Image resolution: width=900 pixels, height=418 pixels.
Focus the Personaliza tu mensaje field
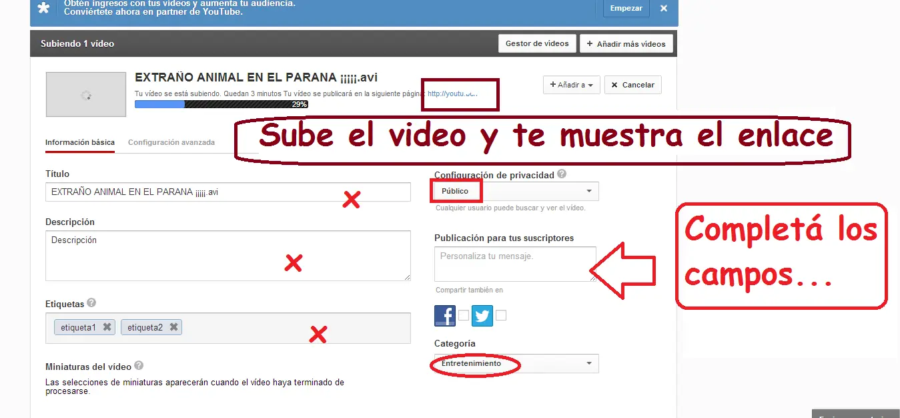(515, 264)
